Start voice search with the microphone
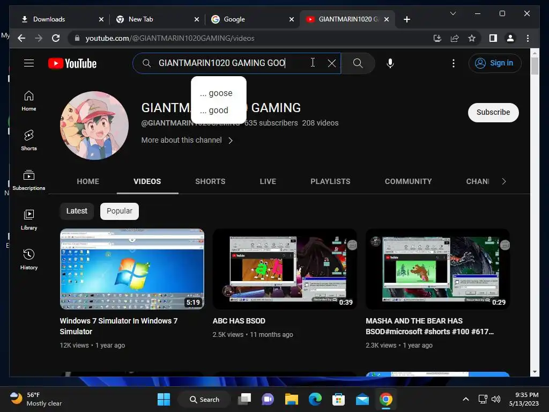This screenshot has height=412, width=549. tap(390, 63)
